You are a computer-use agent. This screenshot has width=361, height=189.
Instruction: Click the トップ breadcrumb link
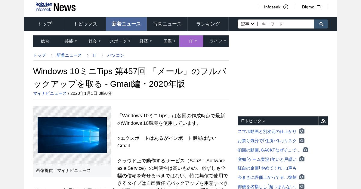(x=39, y=55)
